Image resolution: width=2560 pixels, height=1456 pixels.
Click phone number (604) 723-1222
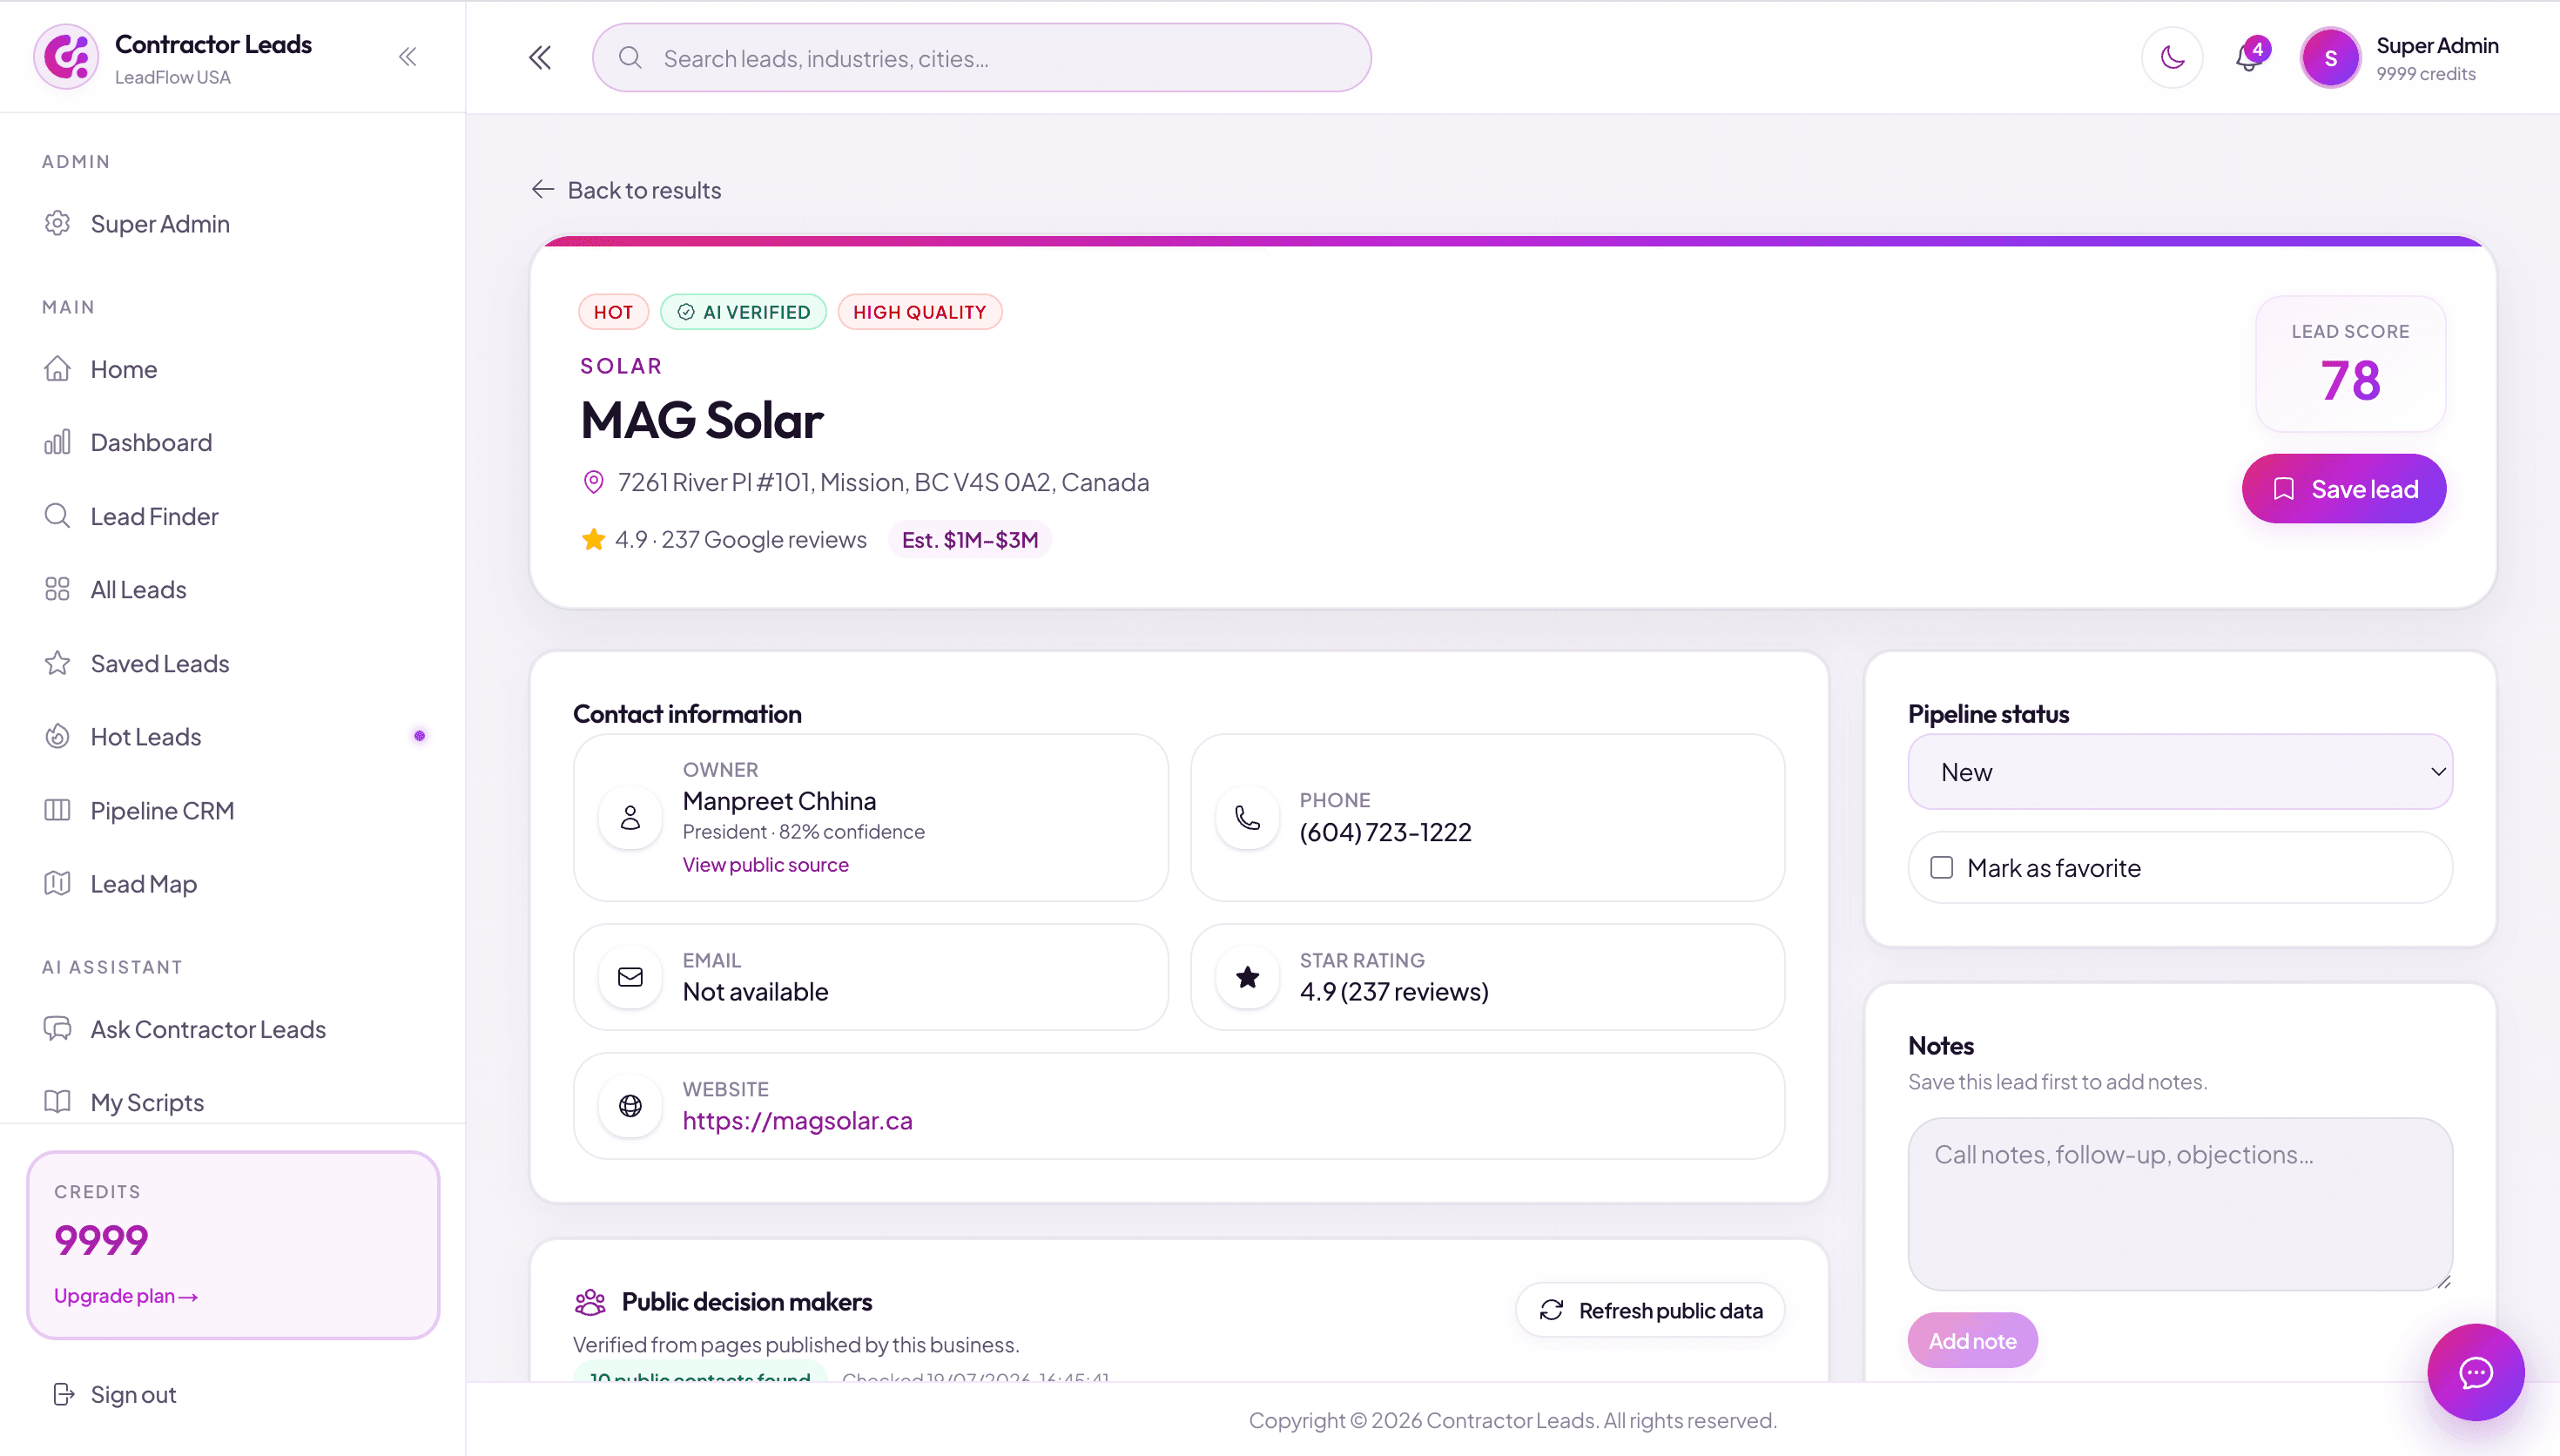[x=1385, y=832]
